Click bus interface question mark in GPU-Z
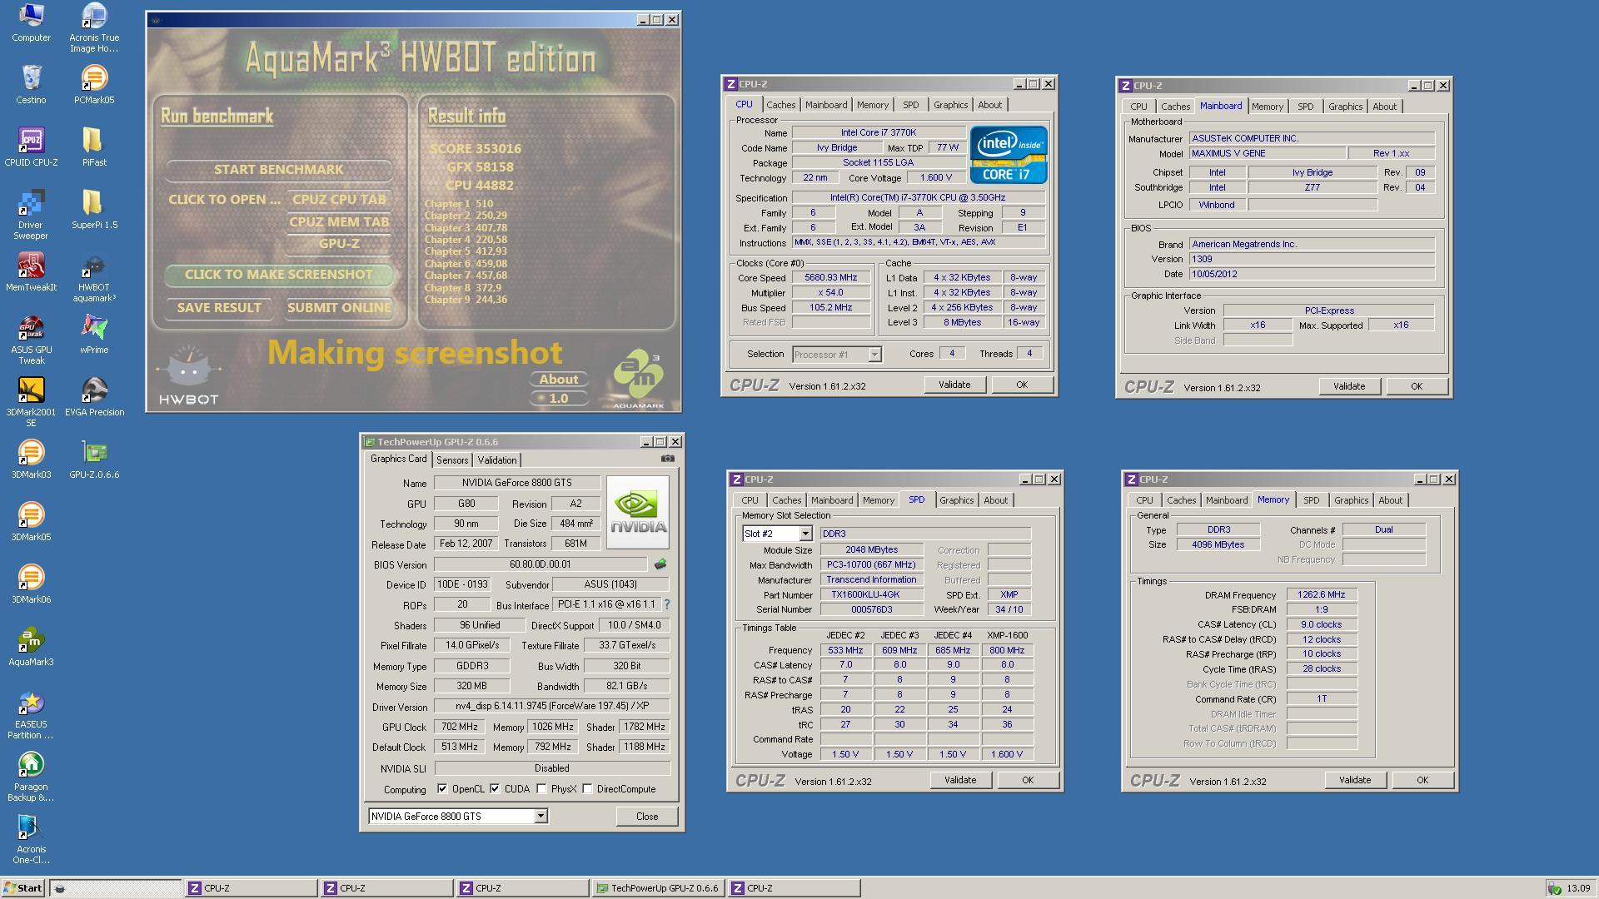The image size is (1599, 899). tap(666, 604)
